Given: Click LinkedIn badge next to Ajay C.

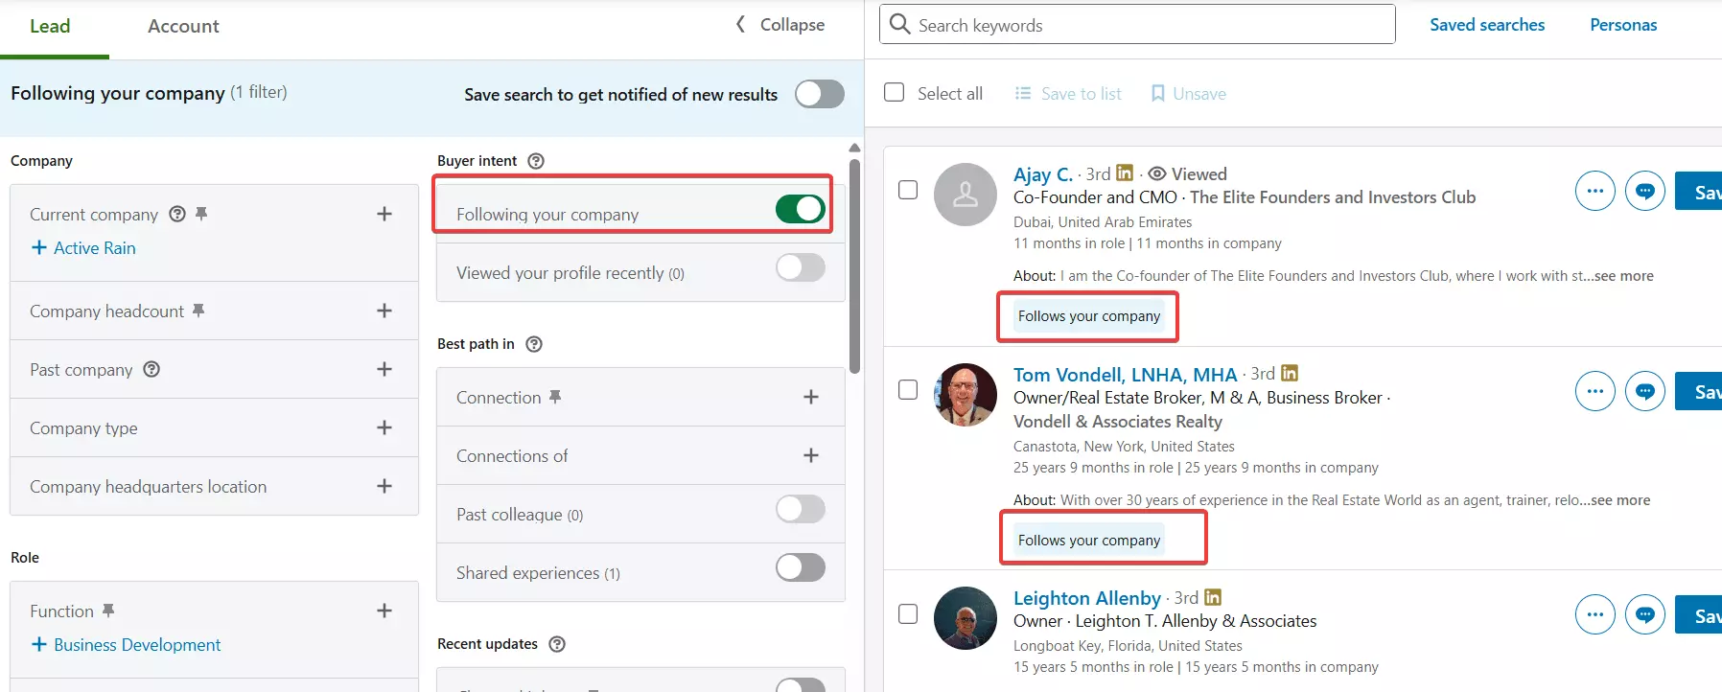Looking at the screenshot, I should click(x=1125, y=173).
